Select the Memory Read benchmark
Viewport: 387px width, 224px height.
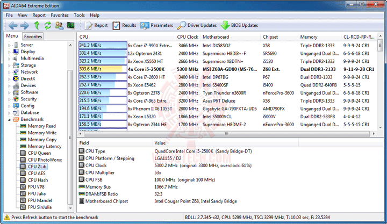pos(42,126)
